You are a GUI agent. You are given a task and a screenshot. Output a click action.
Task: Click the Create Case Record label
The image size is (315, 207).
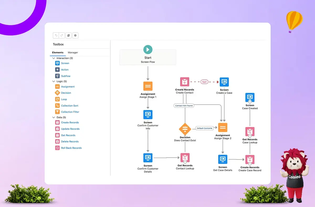pyautogui.click(x=250, y=170)
